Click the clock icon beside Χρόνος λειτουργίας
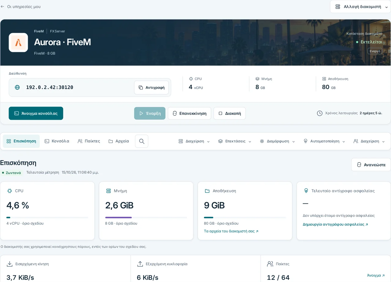This screenshot has height=282, width=391. point(320,113)
